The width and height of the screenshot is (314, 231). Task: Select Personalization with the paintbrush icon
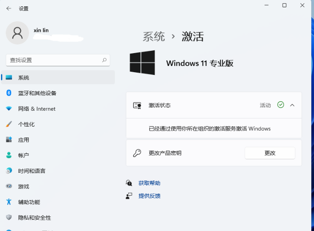(26, 124)
